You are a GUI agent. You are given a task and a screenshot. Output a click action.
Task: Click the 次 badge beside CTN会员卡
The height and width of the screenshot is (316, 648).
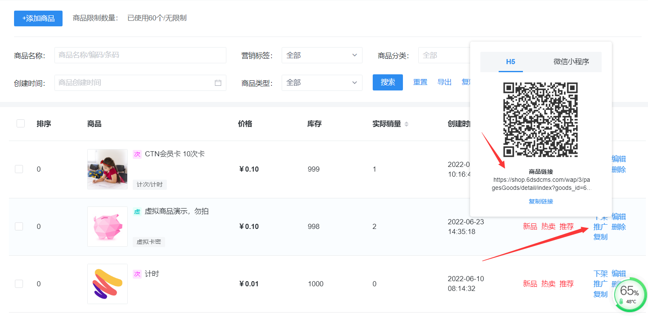(137, 154)
